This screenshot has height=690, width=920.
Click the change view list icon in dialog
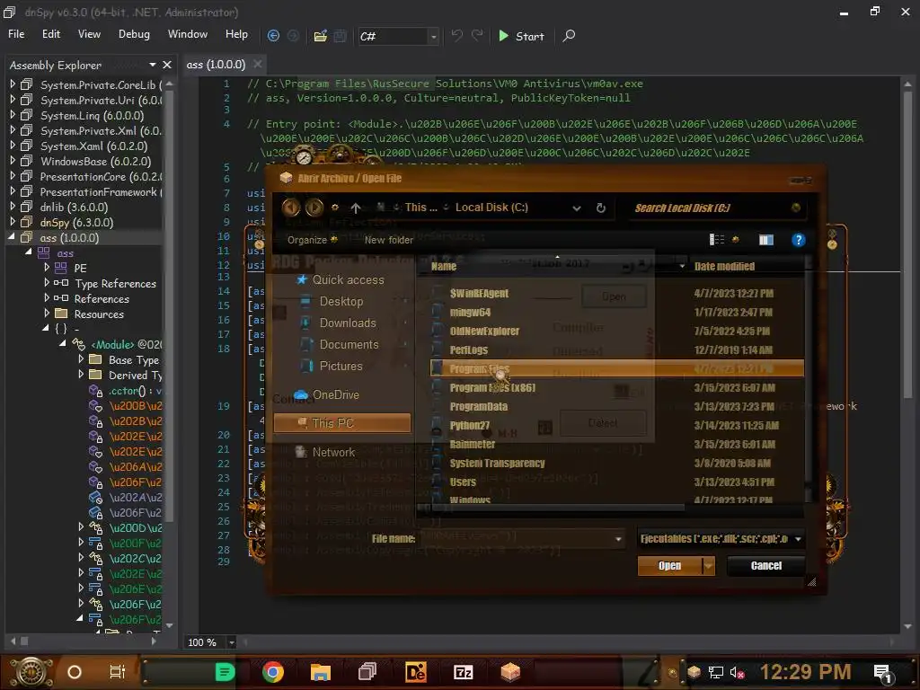point(717,239)
